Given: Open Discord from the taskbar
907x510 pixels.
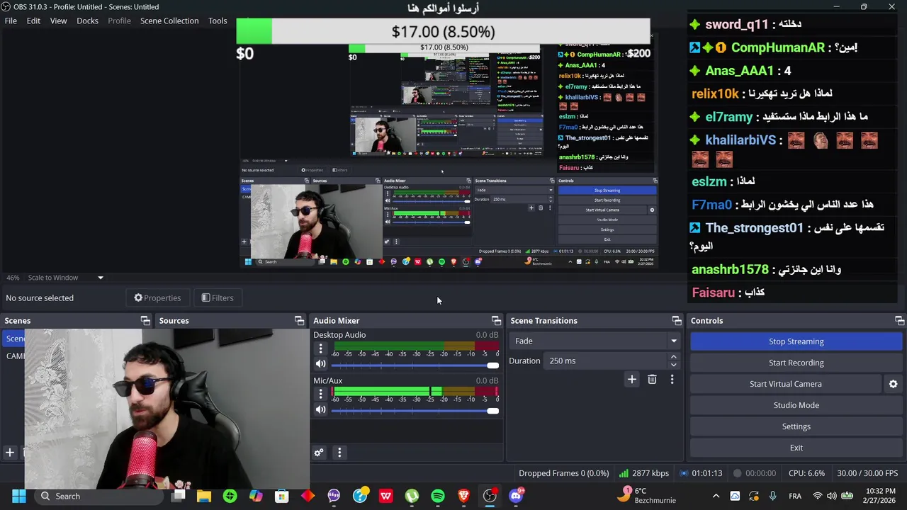Looking at the screenshot, I should coord(516,496).
